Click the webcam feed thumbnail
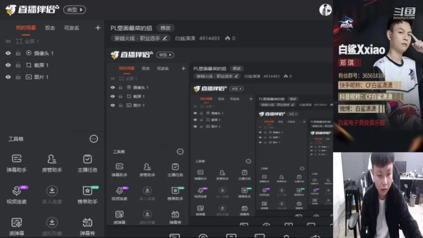The width and height of the screenshot is (423, 238). (x=378, y=195)
